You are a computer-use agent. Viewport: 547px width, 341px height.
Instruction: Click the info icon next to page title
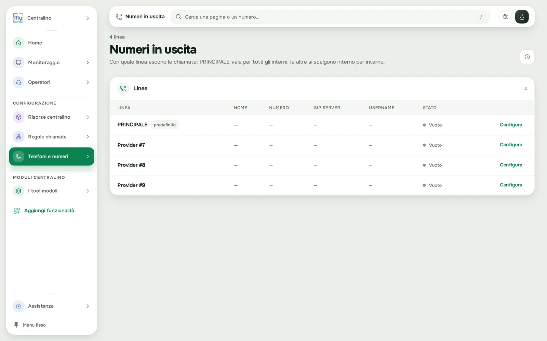pos(527,57)
